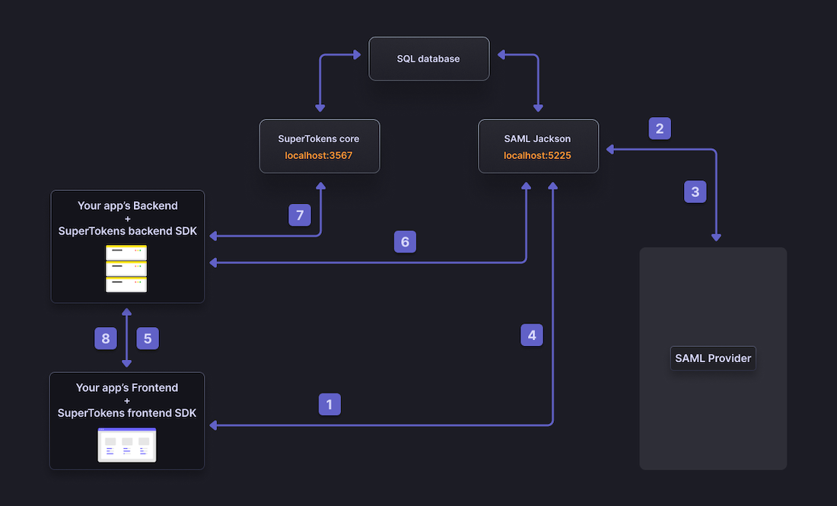837x506 pixels.
Task: Click step badge number 8
Action: (x=106, y=338)
